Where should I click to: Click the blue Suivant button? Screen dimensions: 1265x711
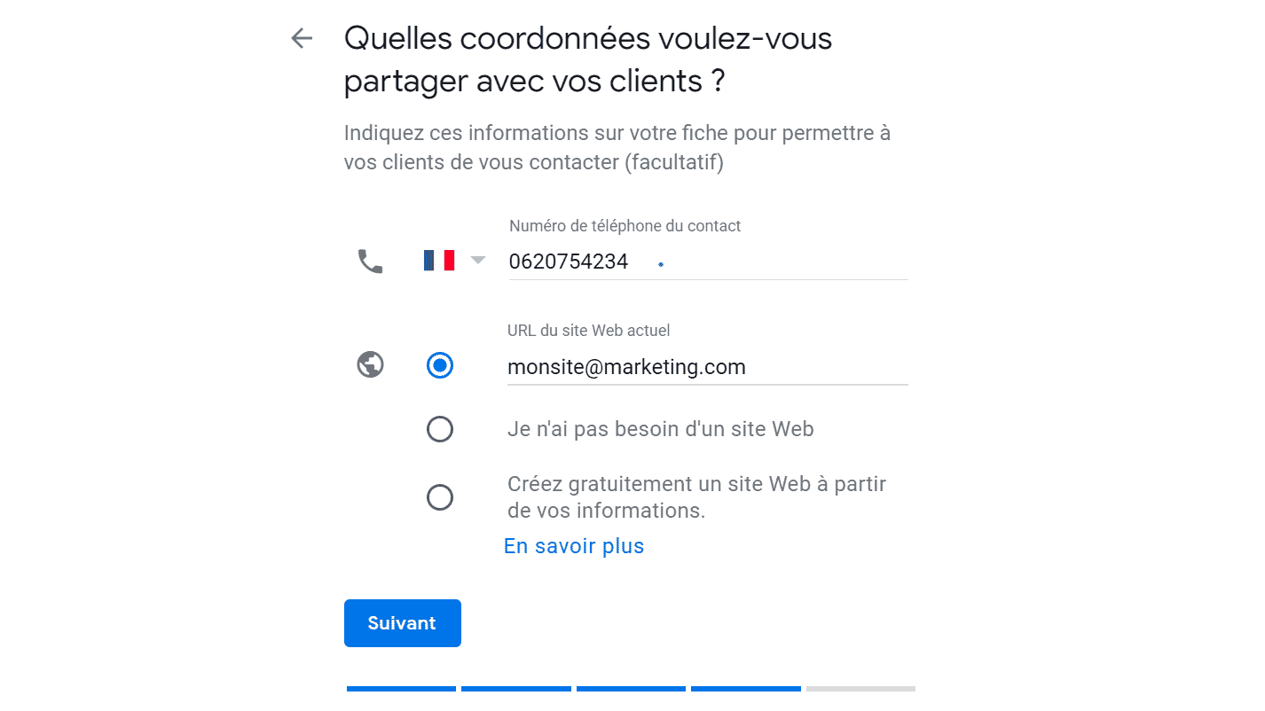(403, 623)
